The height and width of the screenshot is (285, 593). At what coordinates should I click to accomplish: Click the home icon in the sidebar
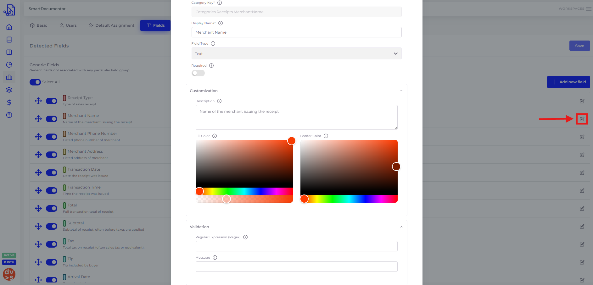[9, 27]
